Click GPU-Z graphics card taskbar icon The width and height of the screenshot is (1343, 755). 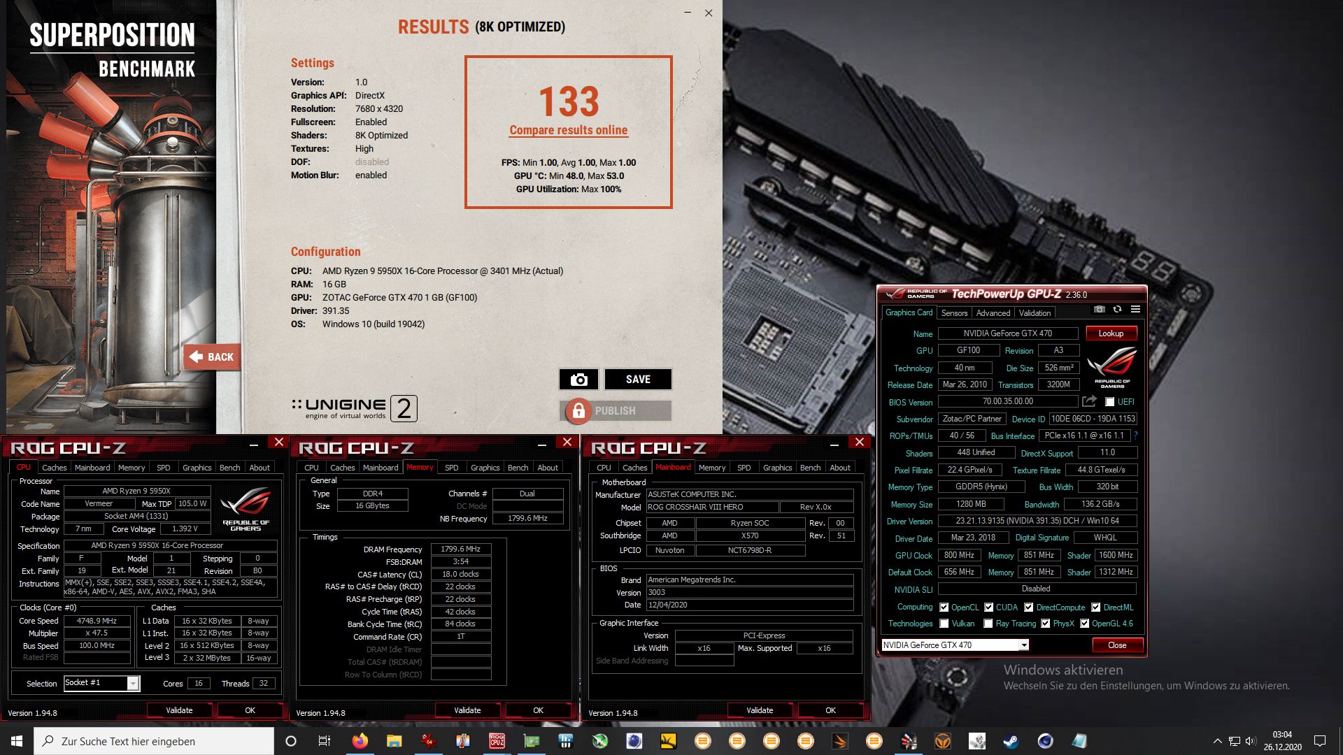[531, 741]
